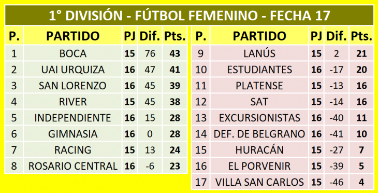Image resolution: width=378 pixels, height=193 pixels.
Task: Select the SAN LORENZO row name
Action: point(73,86)
